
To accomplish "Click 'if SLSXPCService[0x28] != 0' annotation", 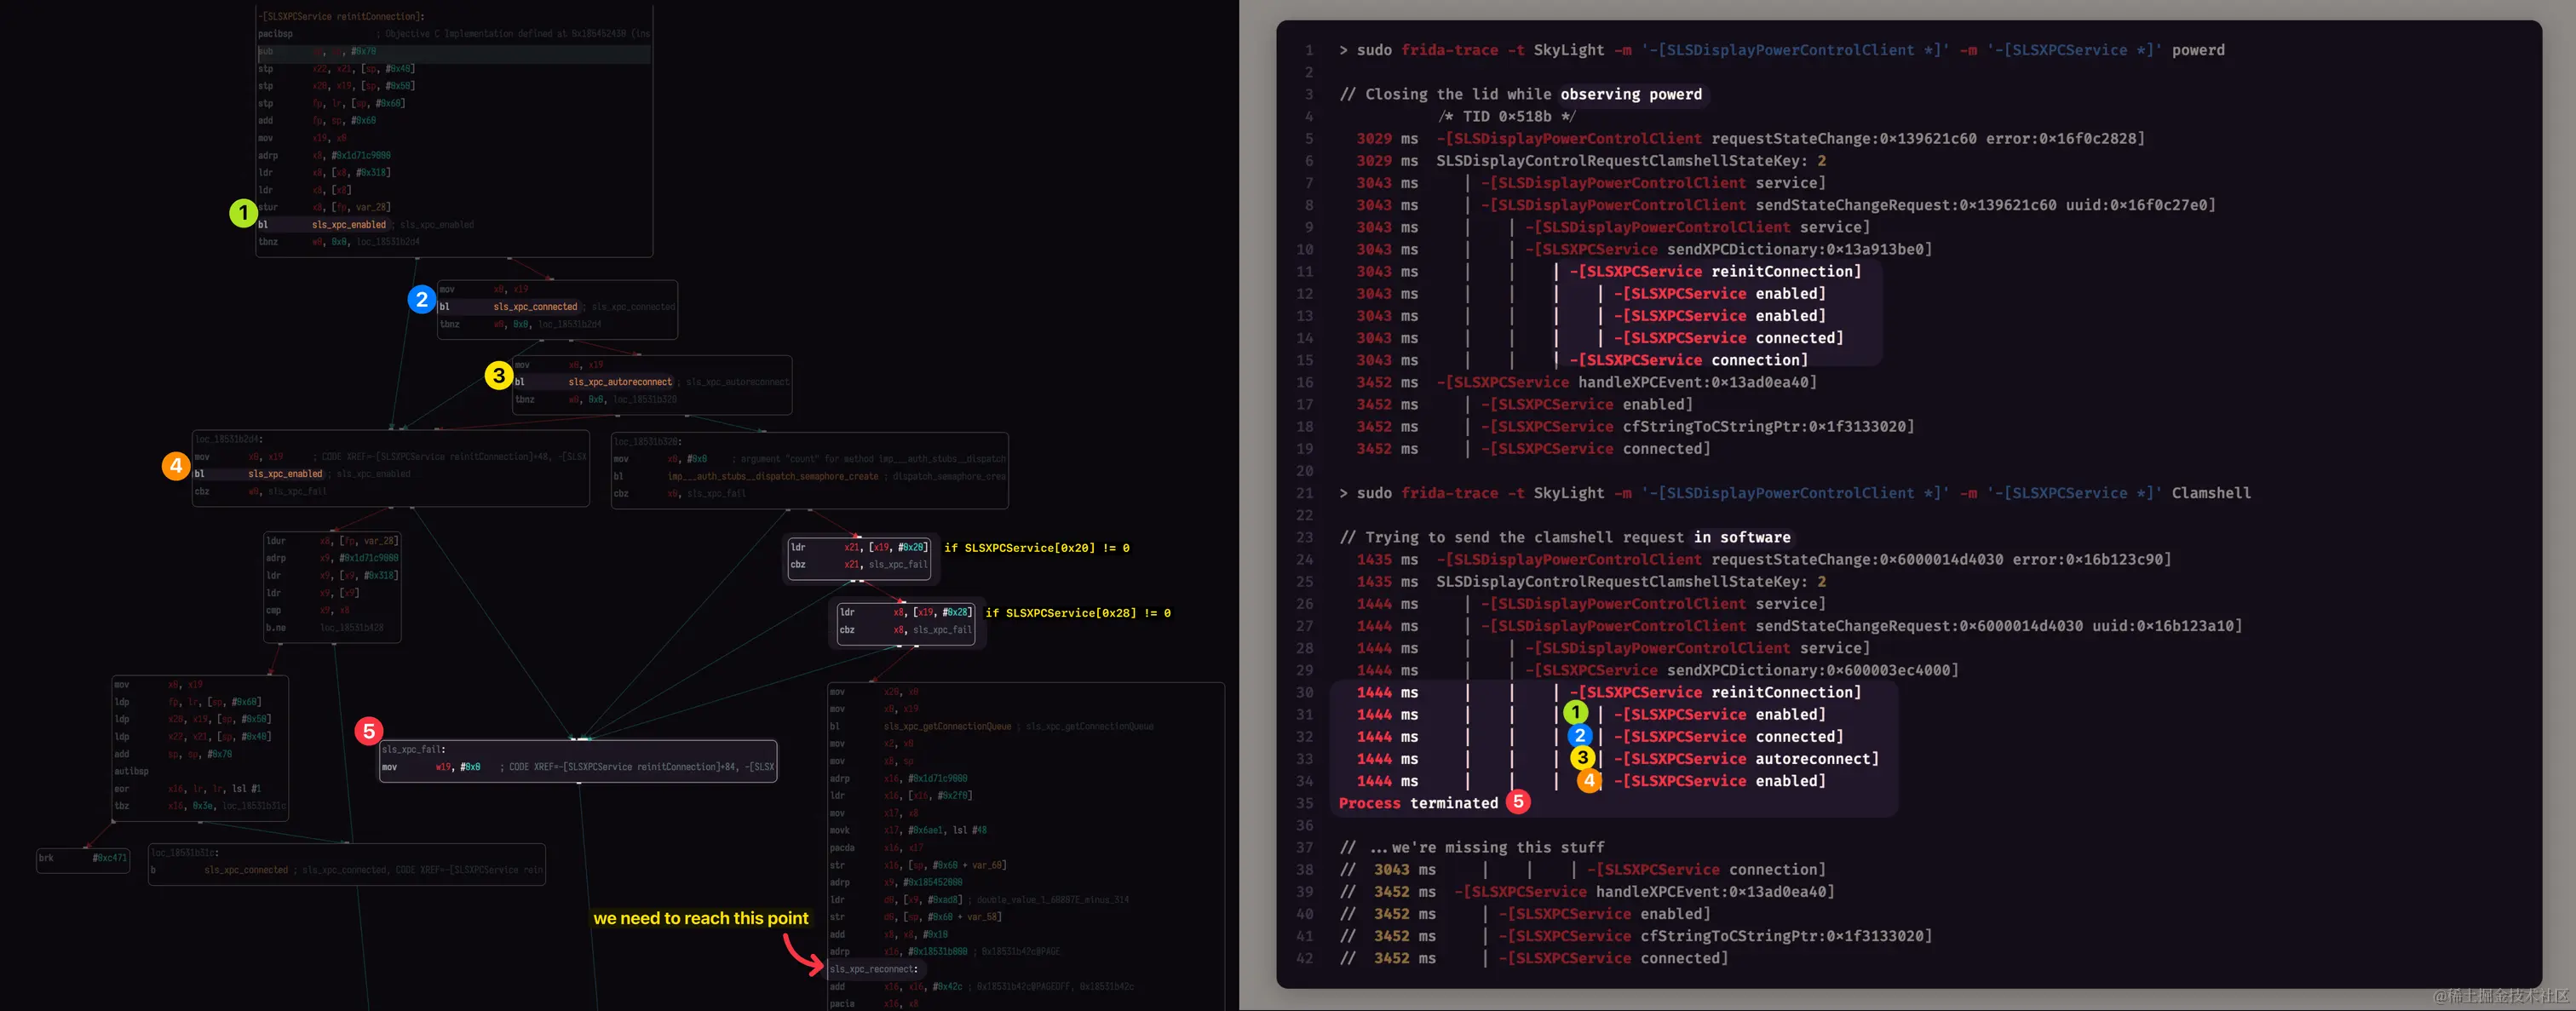I will pyautogui.click(x=1077, y=613).
